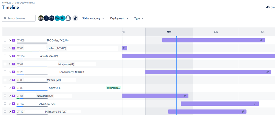275x115 pixels.
Task: Check the box for Signes (FR) row
Action: point(5,88)
